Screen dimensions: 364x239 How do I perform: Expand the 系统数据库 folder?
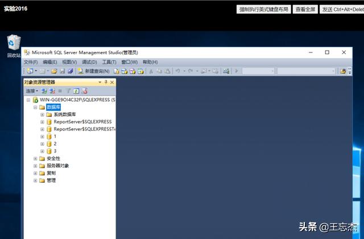click(42, 114)
